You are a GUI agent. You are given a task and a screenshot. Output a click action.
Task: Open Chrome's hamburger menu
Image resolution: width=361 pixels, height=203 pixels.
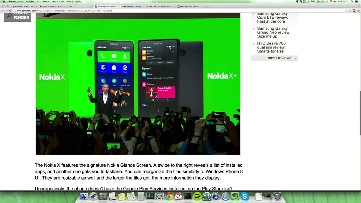[x=358, y=11]
